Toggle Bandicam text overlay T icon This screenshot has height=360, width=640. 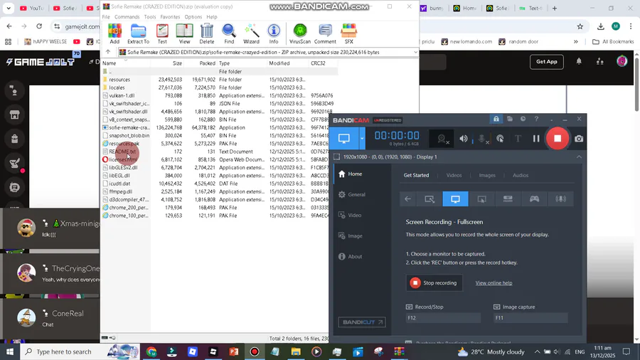[518, 139]
